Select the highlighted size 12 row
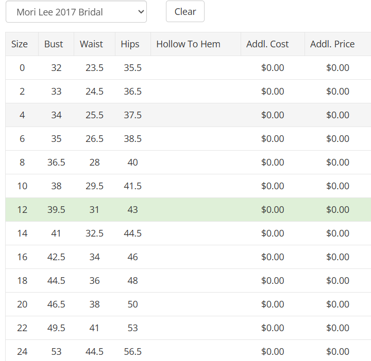The image size is (371, 361). click(x=22, y=210)
